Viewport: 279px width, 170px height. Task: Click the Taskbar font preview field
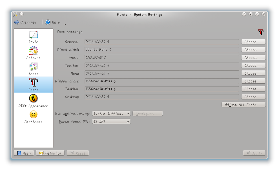(162, 89)
